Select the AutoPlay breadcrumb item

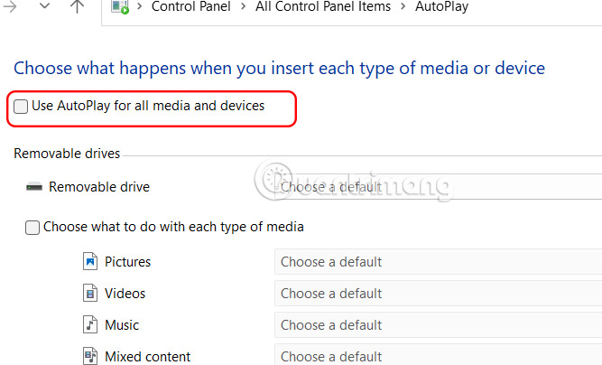click(441, 7)
